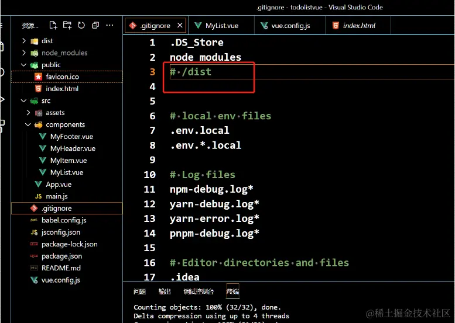Open MyHeader.vue from components
Screen dimensions: 455x323
73,148
